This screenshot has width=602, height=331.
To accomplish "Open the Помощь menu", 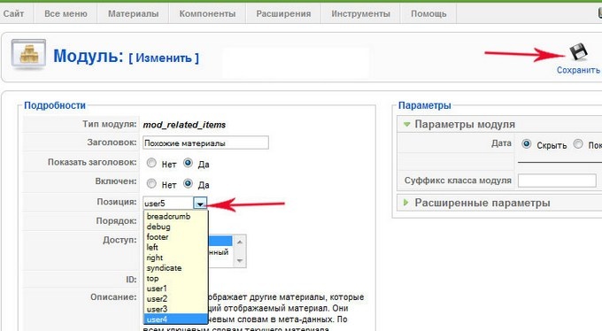I will tap(428, 13).
